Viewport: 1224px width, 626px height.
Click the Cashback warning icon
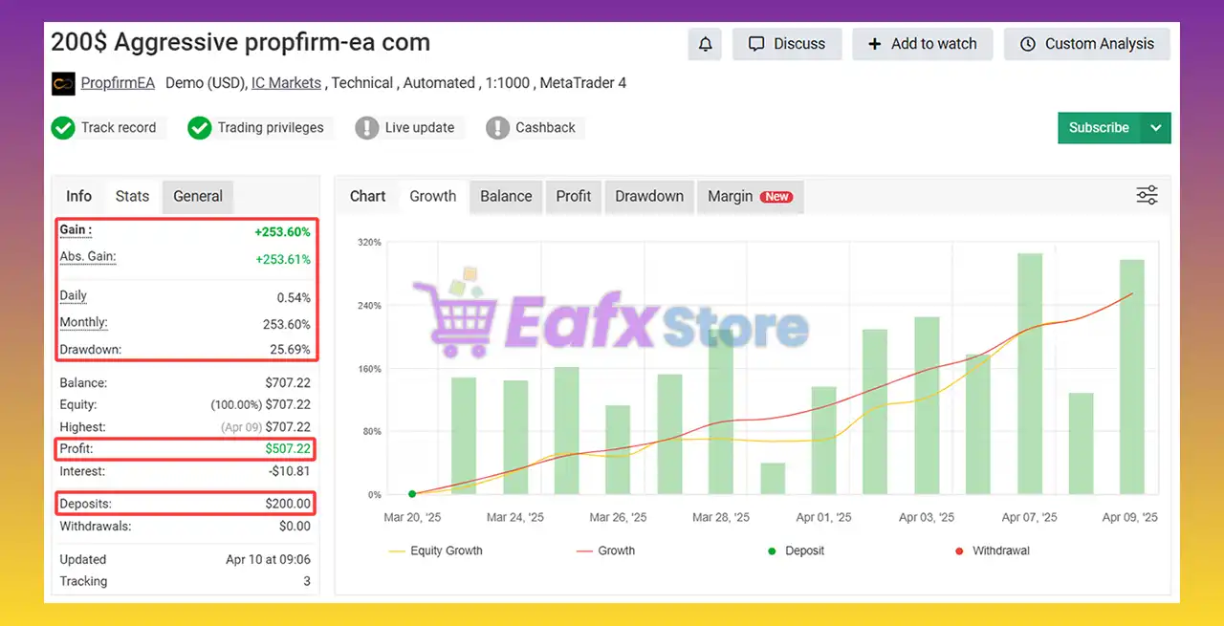click(x=497, y=127)
